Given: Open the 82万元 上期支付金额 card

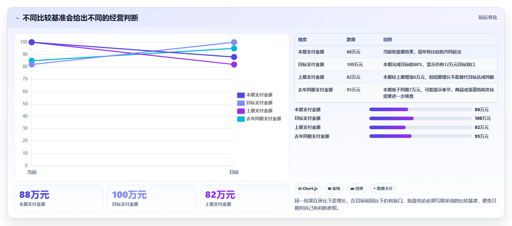Looking at the screenshot, I should [x=245, y=198].
